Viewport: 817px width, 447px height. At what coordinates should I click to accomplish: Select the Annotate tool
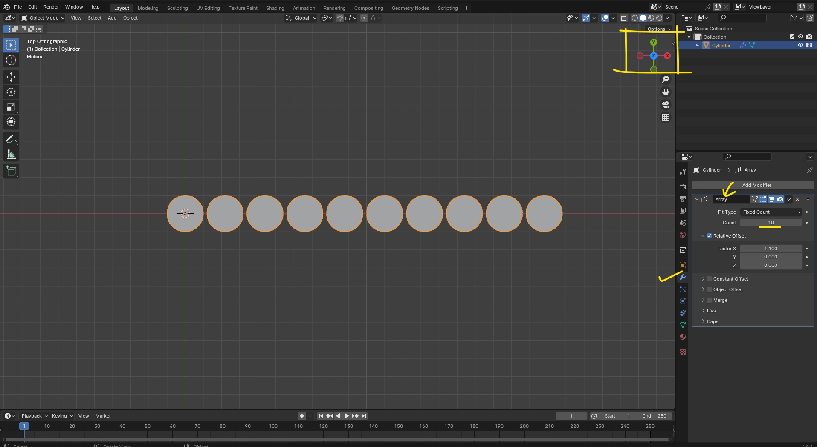click(11, 138)
